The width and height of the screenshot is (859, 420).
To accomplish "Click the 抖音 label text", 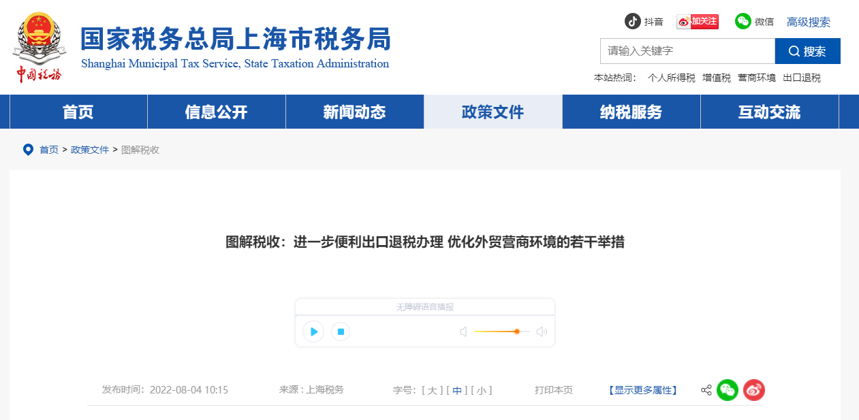I will pyautogui.click(x=654, y=22).
